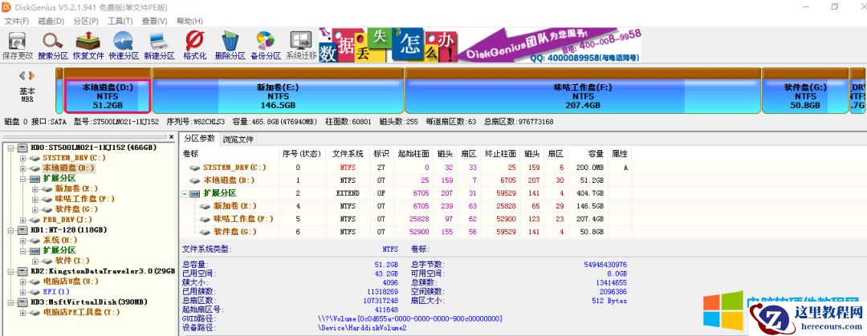The image size is (867, 336).
Task: Close the left tree panel with the X
Action: coord(172,136)
